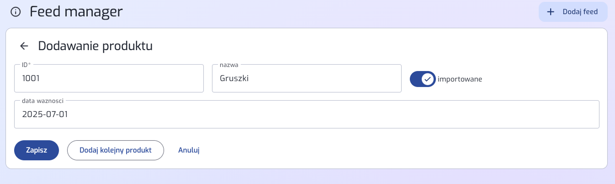Click the Dodawanie produktu heading

point(95,46)
